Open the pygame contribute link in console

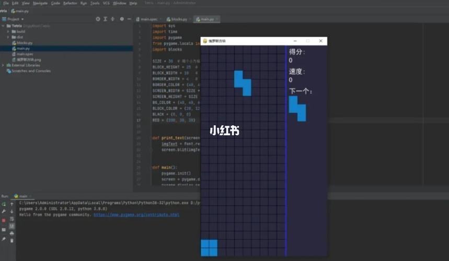(136, 215)
